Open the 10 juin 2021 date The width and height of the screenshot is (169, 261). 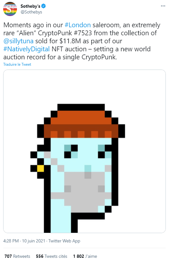coord(34,241)
